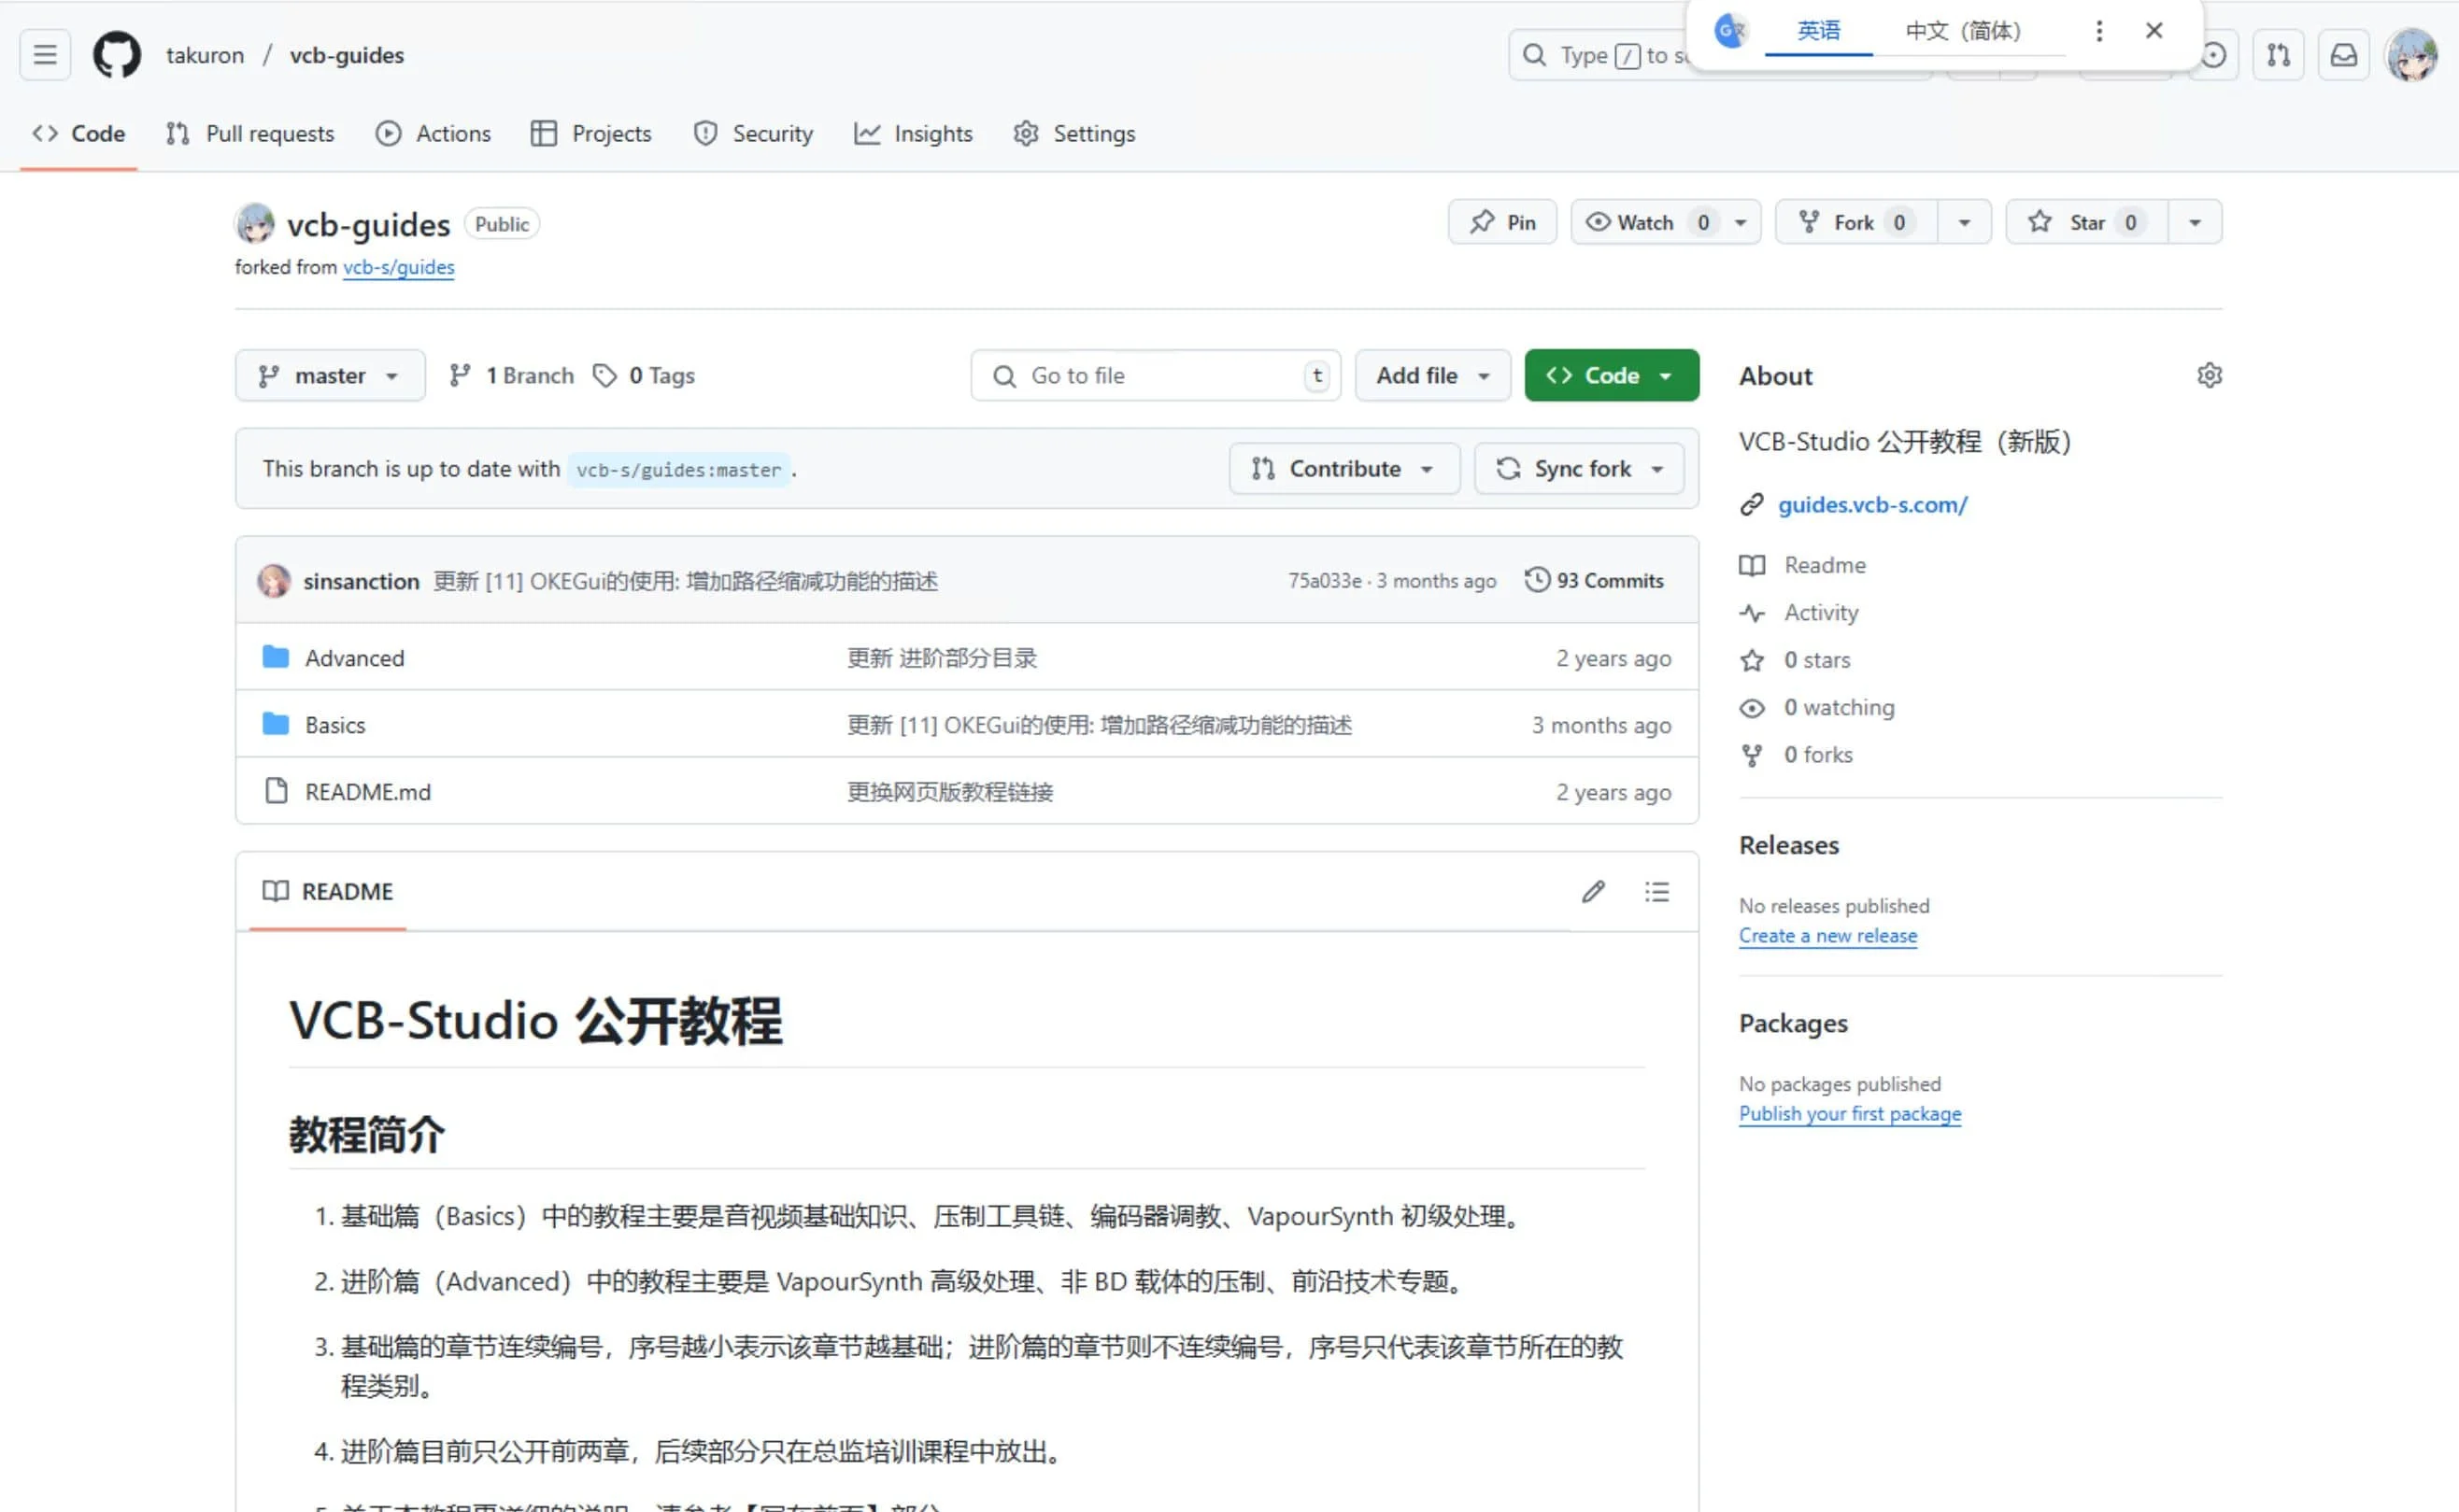
Task: Open the Insights tab
Action: coord(913,134)
